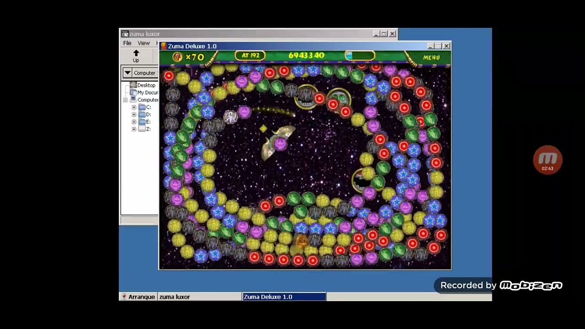This screenshot has height=329, width=585.
Task: Select the Desktop icon in the tree
Action: tap(133, 85)
